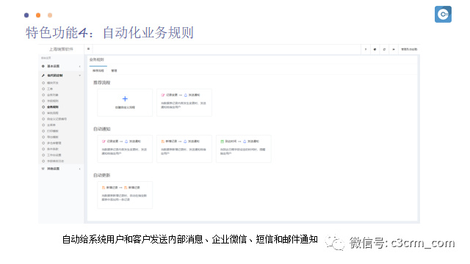Click the gear icon of 基本设置

(x=43, y=66)
